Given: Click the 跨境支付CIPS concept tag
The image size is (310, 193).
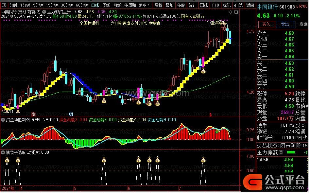Looking at the screenshot, I should pyautogui.click(x=135, y=23).
